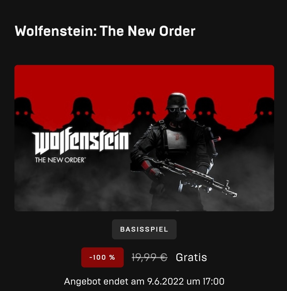Open the Wolfenstein banner artwork
The width and height of the screenshot is (287, 291).
pyautogui.click(x=144, y=138)
